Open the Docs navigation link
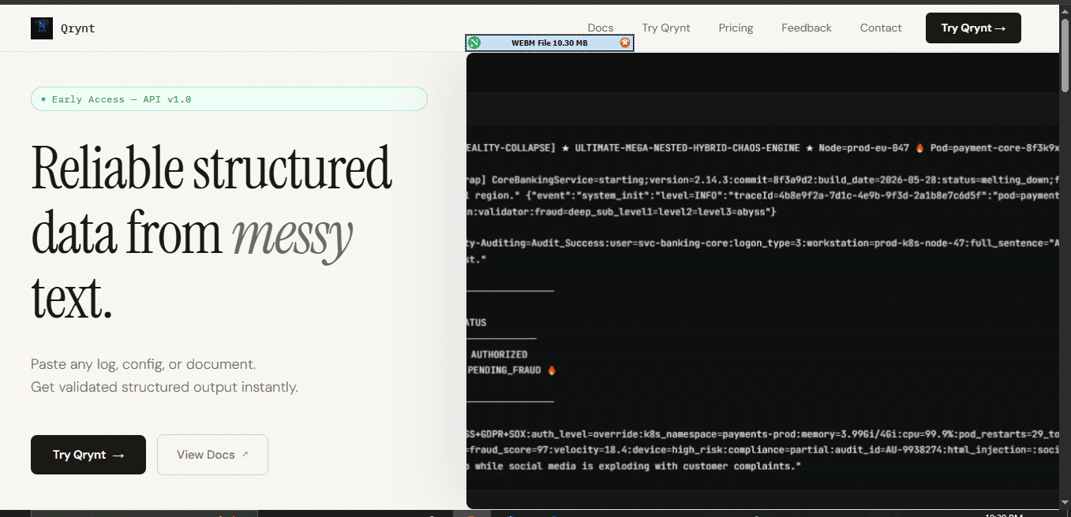Viewport: 1071px width, 517px height. point(601,28)
